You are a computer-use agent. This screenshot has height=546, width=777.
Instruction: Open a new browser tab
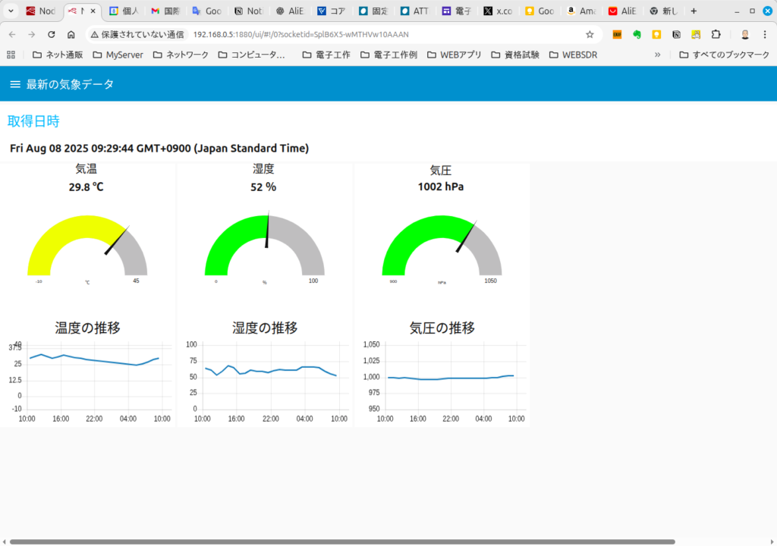[694, 11]
